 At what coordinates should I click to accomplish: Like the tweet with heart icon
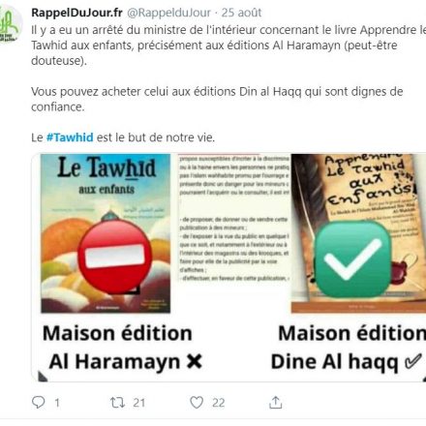click(x=197, y=403)
